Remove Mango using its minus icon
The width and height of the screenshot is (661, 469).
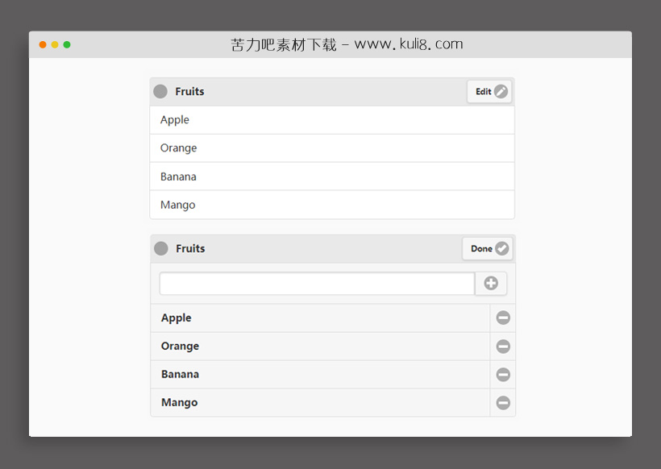503,402
